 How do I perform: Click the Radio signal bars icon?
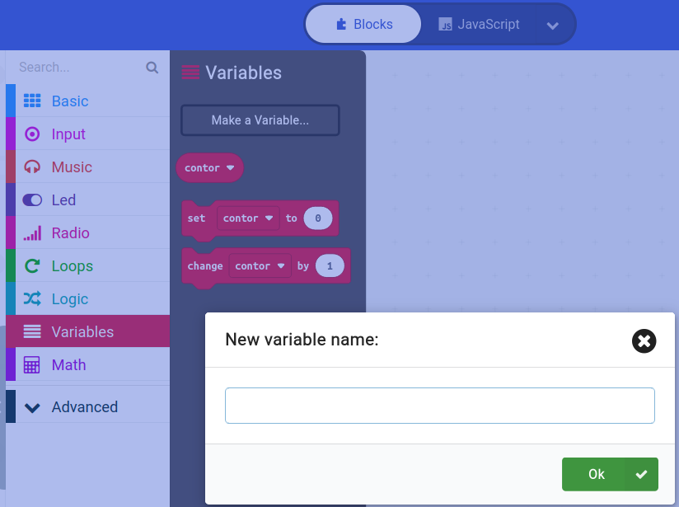(x=32, y=233)
